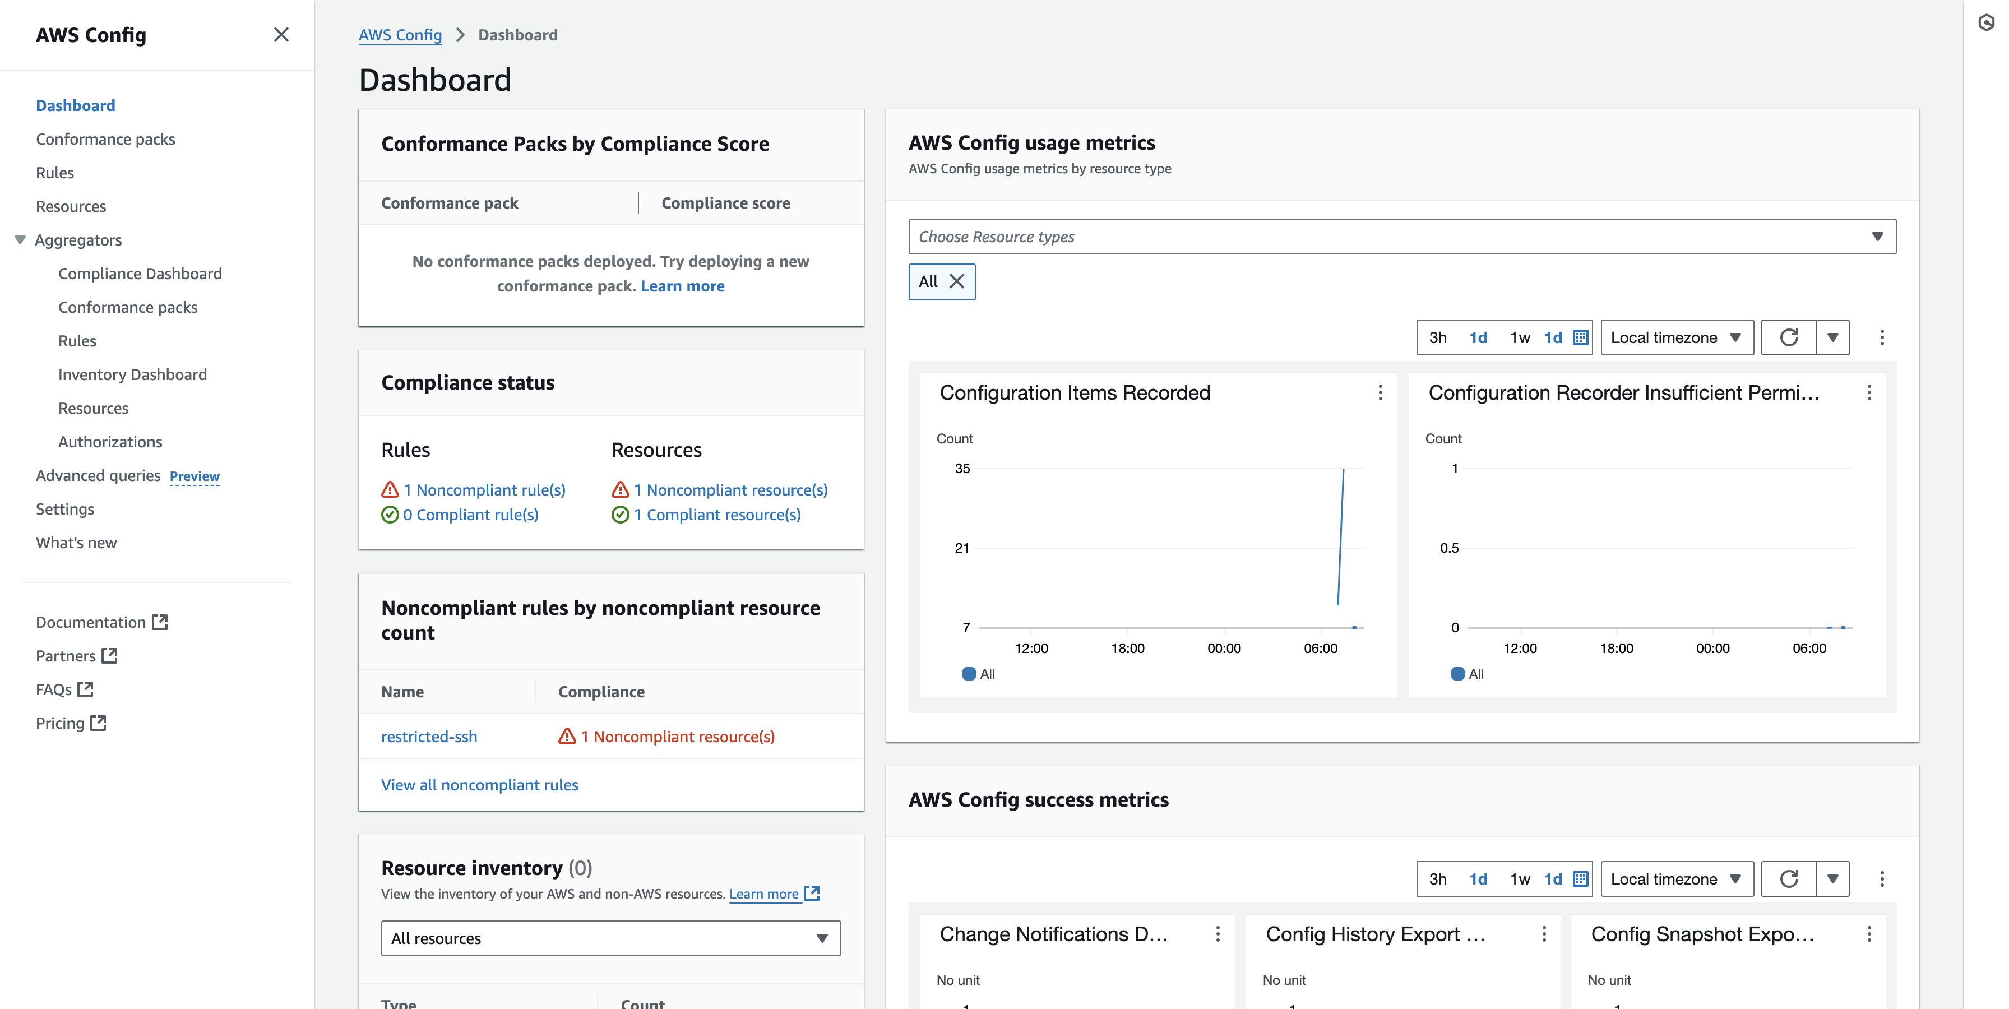Open Rules under Aggregators

[x=77, y=341]
